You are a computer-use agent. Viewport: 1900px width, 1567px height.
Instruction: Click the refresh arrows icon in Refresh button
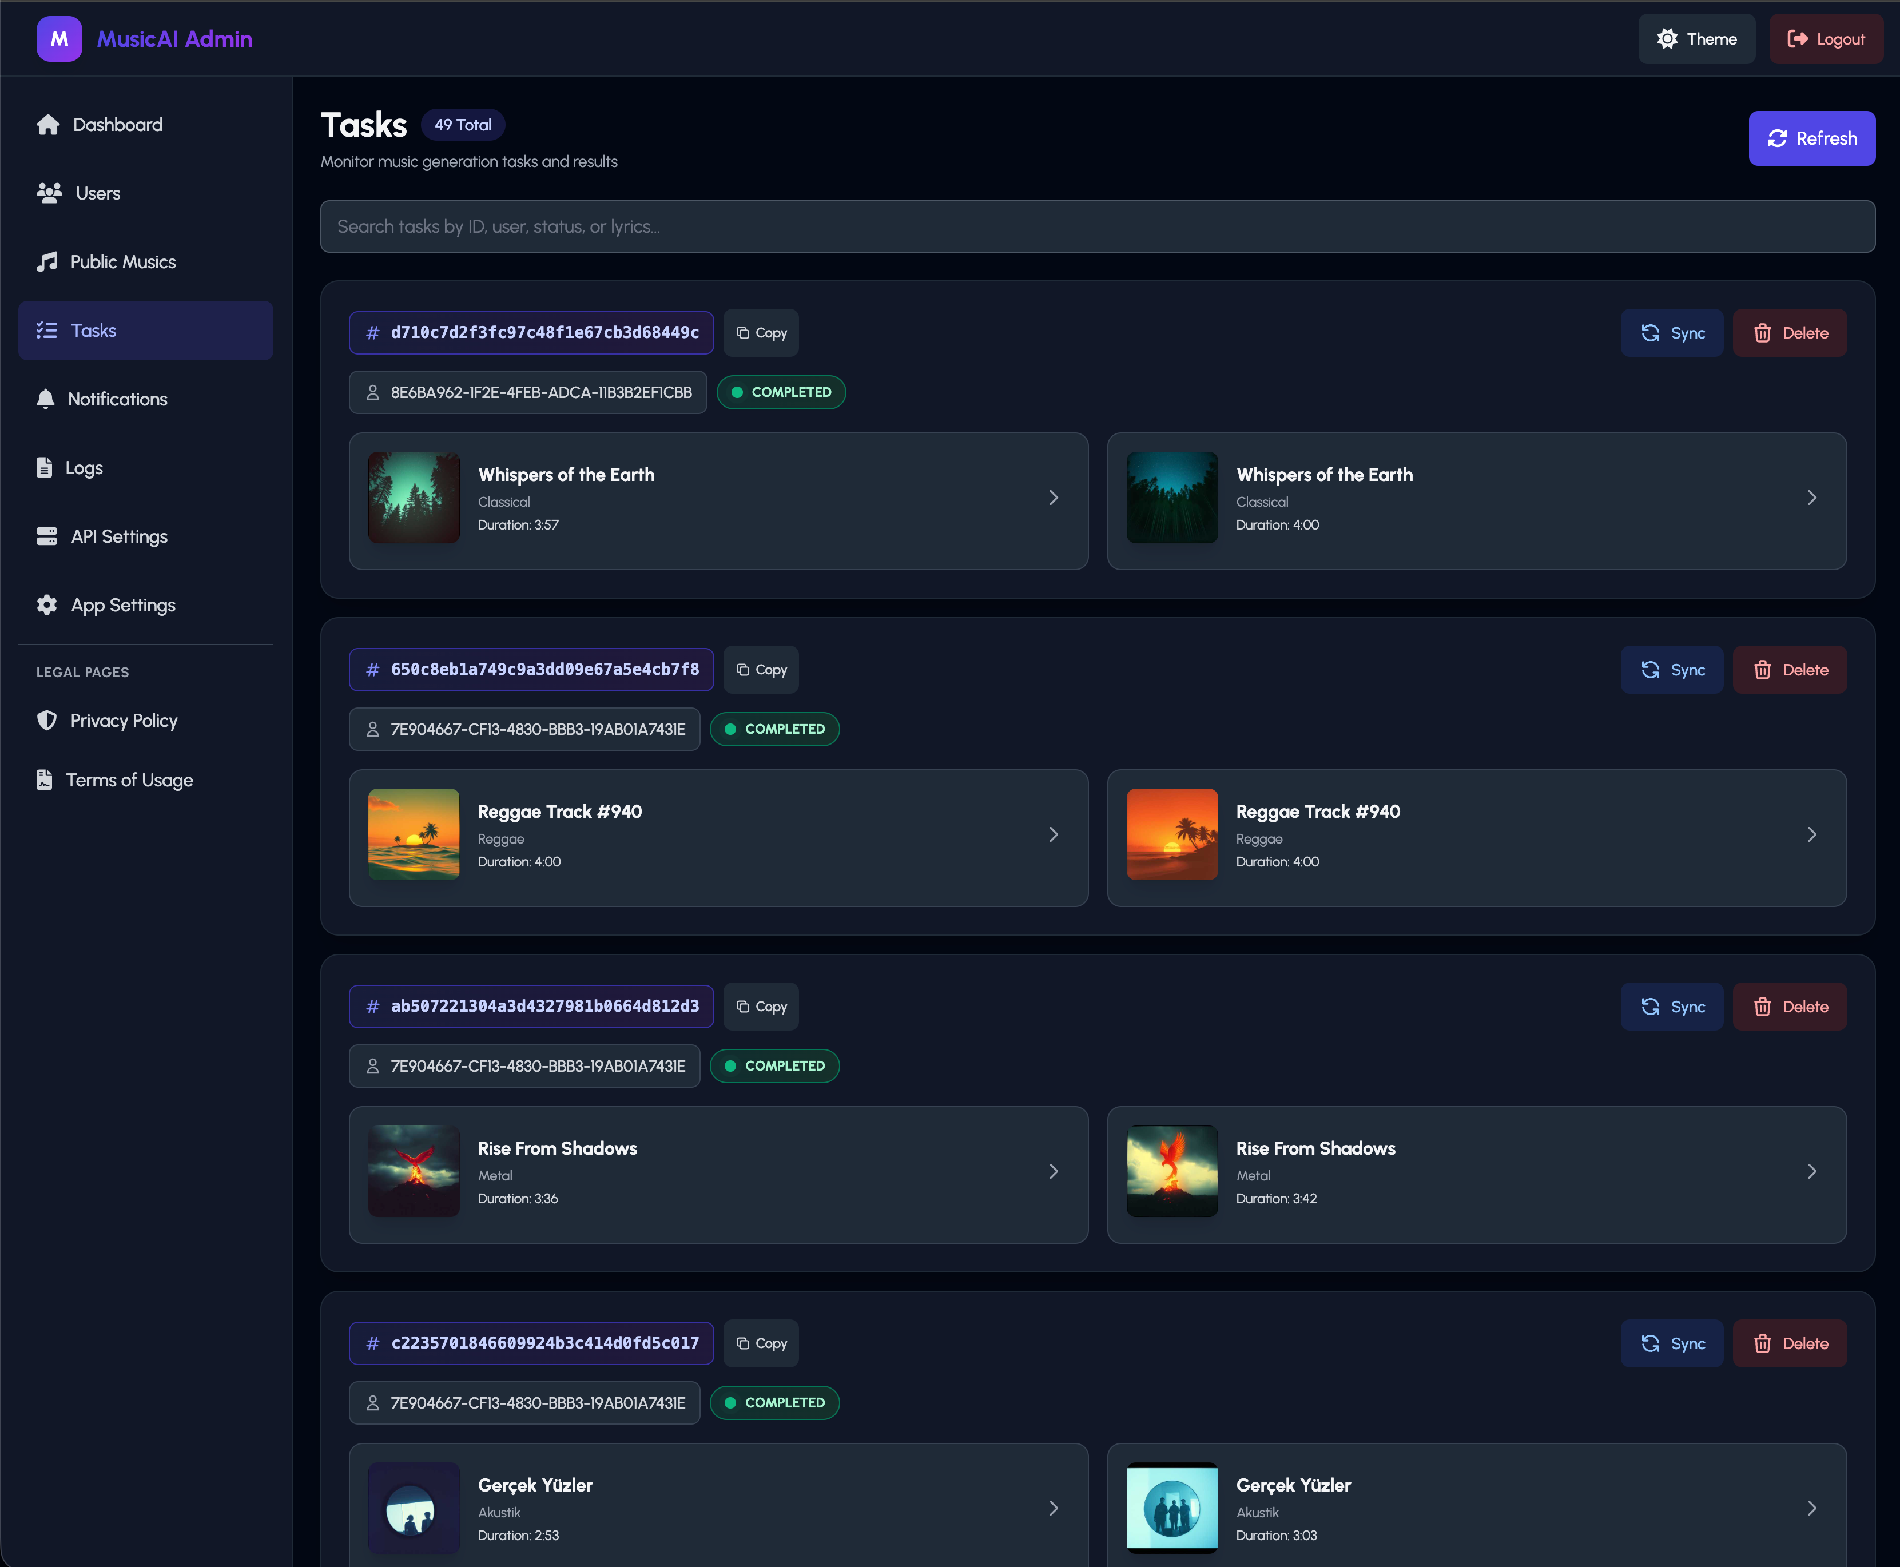(1777, 138)
